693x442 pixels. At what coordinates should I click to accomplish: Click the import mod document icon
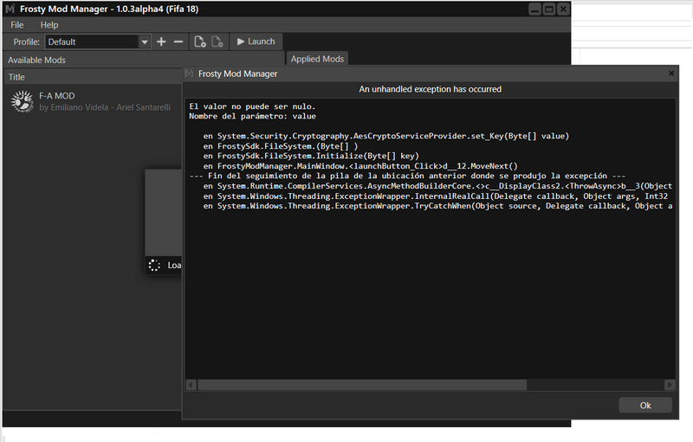200,42
